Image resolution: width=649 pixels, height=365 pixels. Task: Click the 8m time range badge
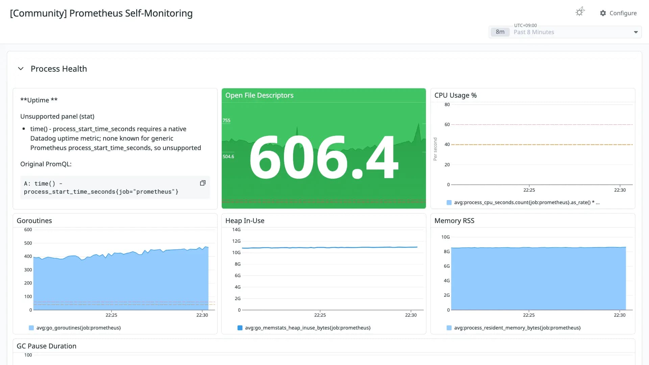[500, 32]
